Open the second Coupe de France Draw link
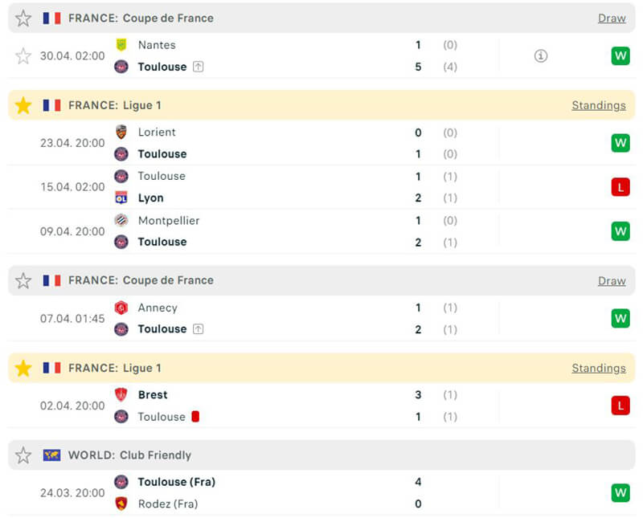The height and width of the screenshot is (518, 643). tap(612, 280)
